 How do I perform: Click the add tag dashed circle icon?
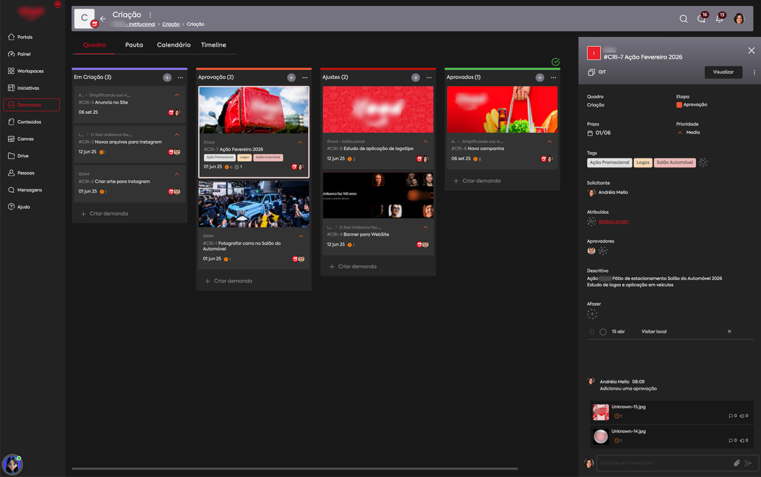click(x=703, y=162)
